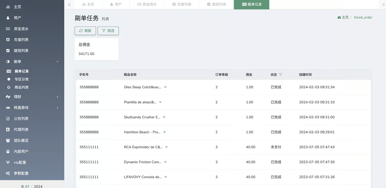Viewport: 386px width, 188px height.
Task: Click the 主页 breadcrumb link
Action: tap(343, 18)
